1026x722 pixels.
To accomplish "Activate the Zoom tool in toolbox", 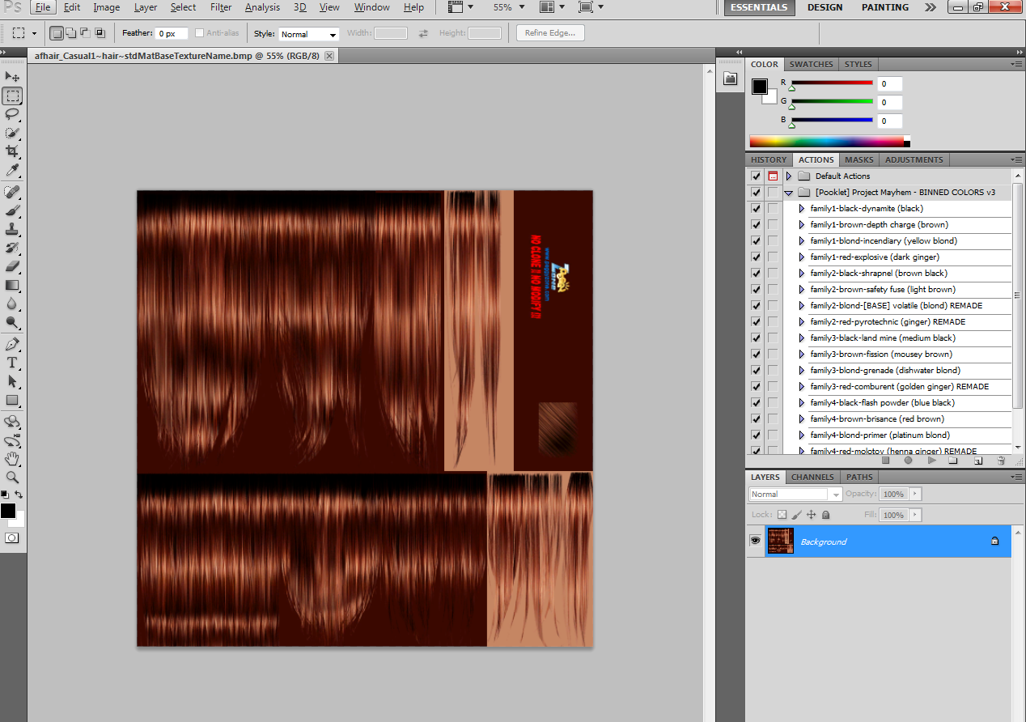I will click(12, 478).
